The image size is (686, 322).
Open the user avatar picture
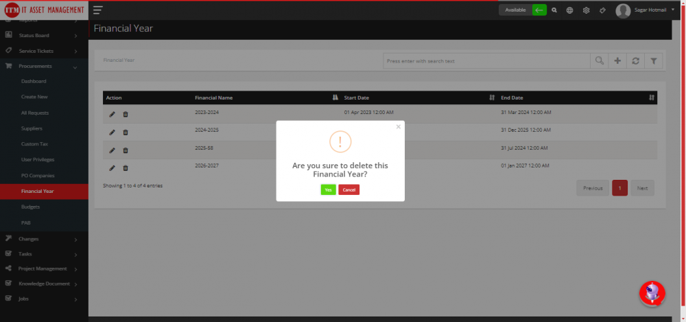click(x=623, y=10)
